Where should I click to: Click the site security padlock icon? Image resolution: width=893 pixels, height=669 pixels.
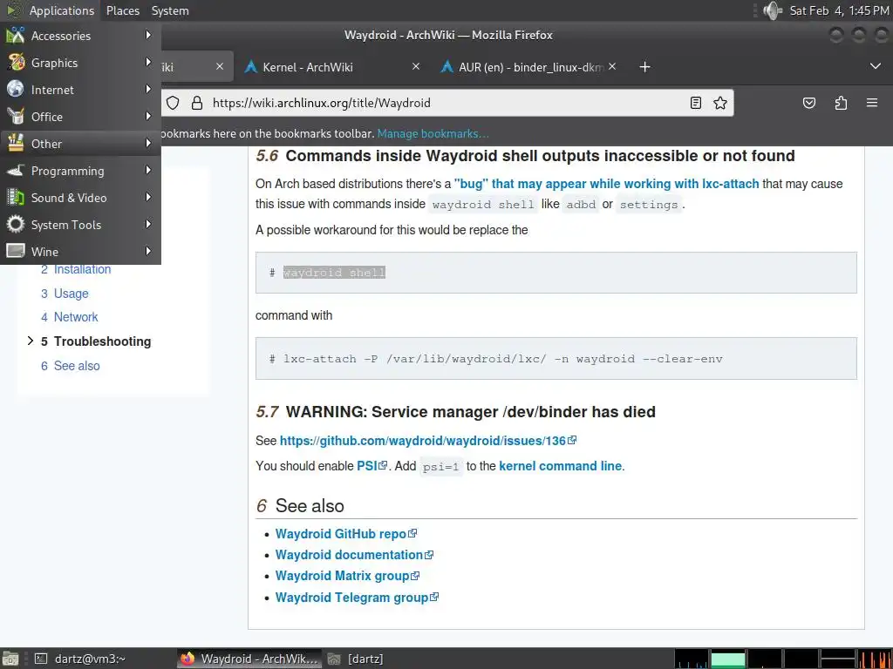[x=196, y=103]
